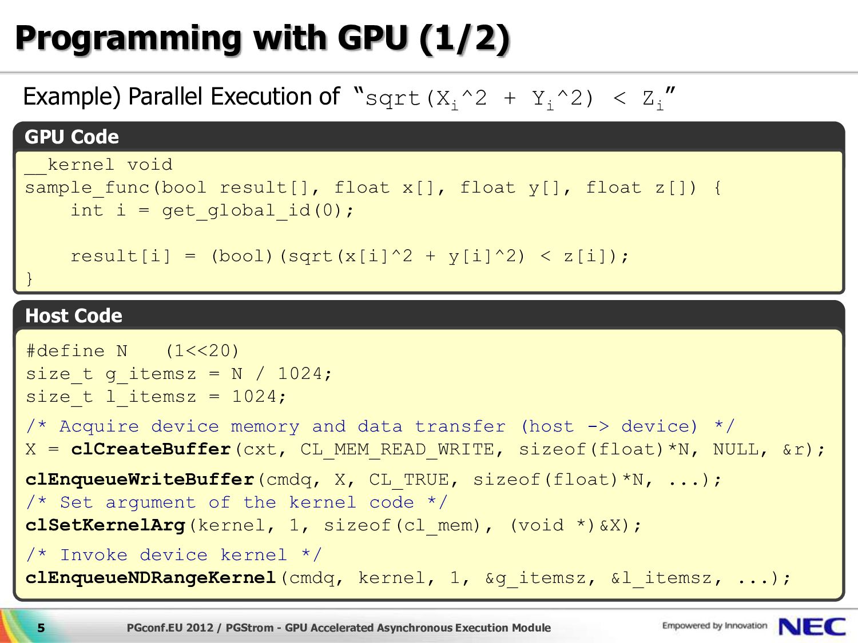Click the 'PGconf.EU 2012 / PGStrom' footer text

(x=339, y=628)
